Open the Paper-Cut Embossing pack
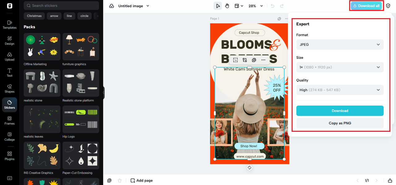This screenshot has height=185, width=396. (81, 155)
